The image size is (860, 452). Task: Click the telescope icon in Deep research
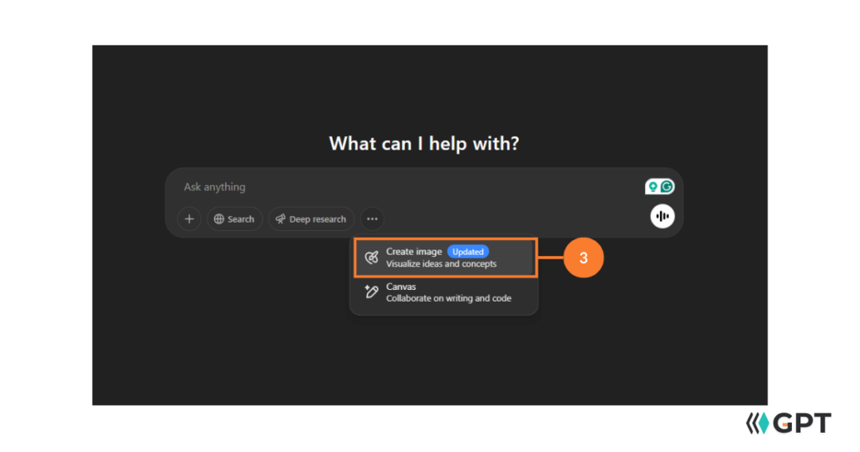coord(281,219)
